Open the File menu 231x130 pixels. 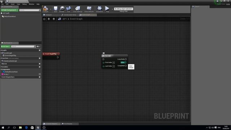point(3,4)
